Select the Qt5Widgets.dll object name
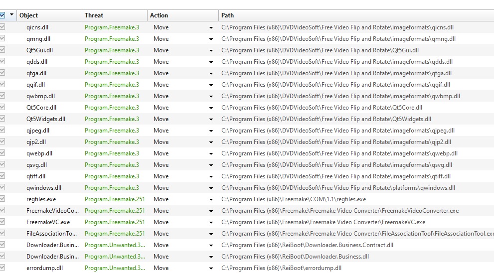The image size is (494, 273). pyautogui.click(x=46, y=119)
